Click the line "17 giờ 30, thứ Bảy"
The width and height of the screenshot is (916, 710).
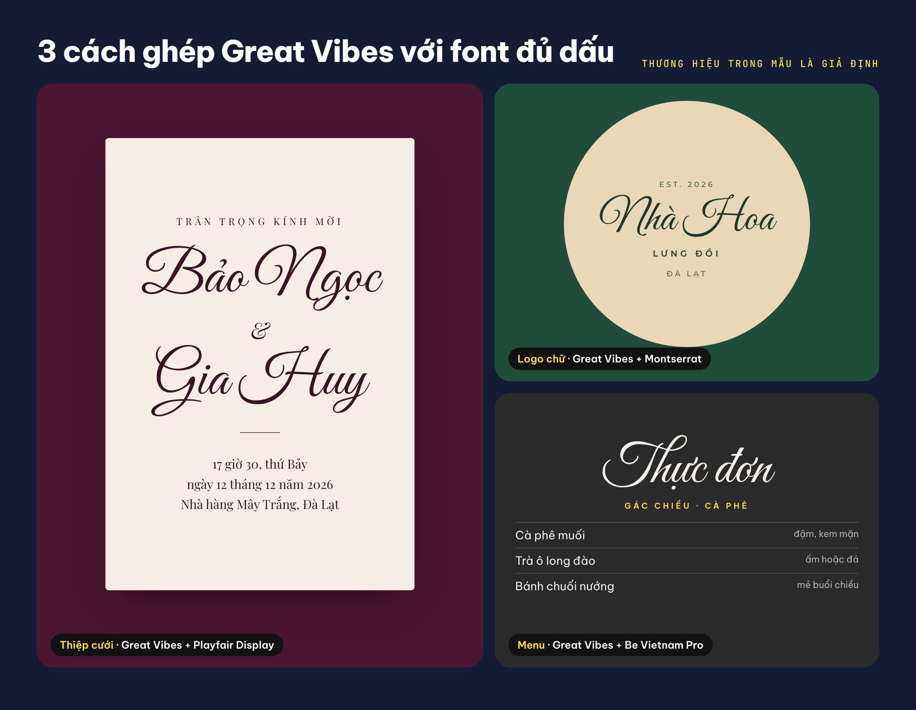click(260, 464)
